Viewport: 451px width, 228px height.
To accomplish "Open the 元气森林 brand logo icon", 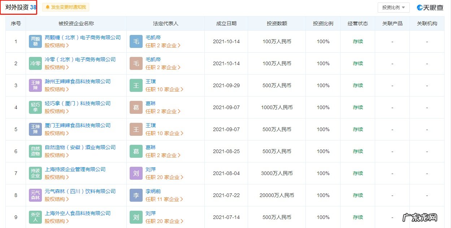I will 35,195.
